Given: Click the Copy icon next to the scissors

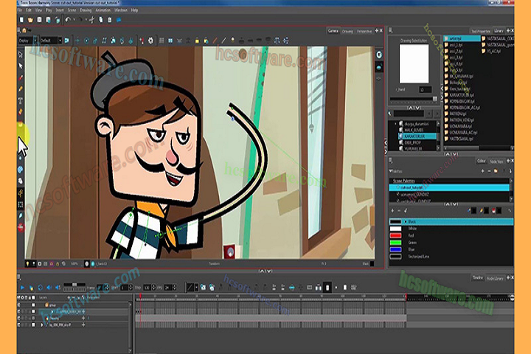Looking at the screenshot, I should click(x=100, y=20).
